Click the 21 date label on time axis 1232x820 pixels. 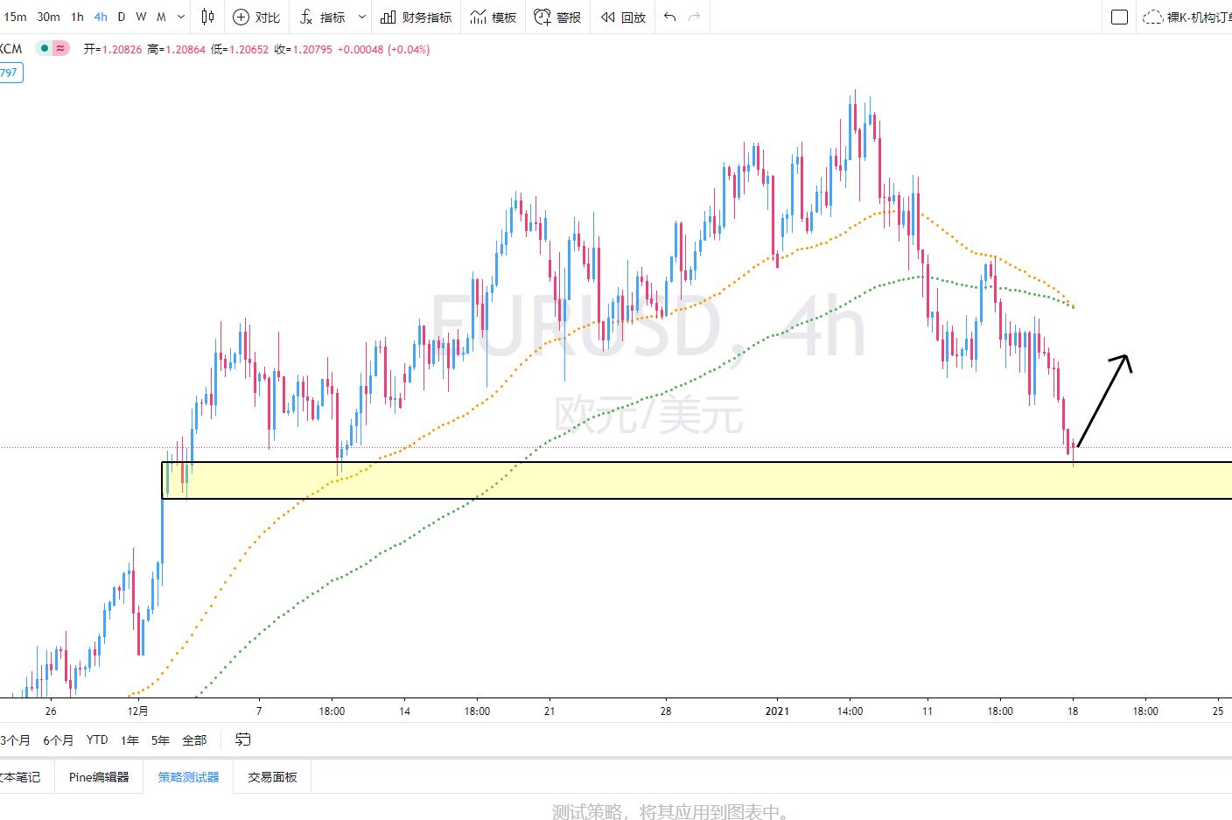click(x=549, y=711)
